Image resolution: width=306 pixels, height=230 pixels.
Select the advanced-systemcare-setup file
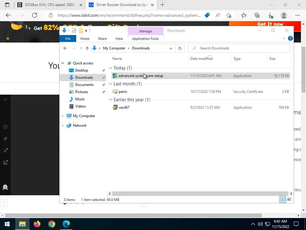(x=201, y=76)
